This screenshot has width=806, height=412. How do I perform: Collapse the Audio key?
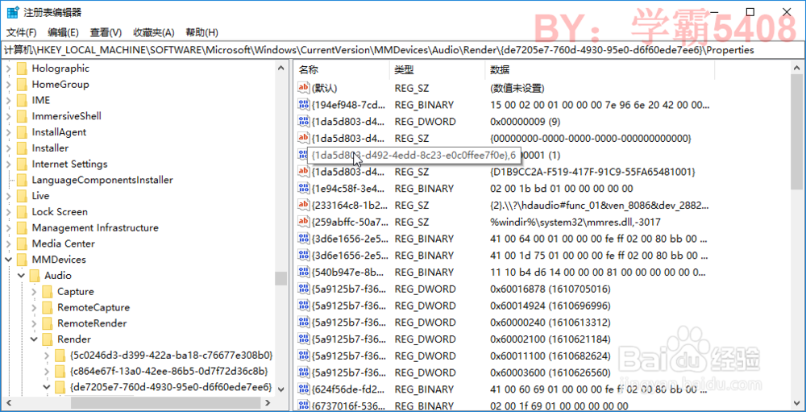(21, 276)
